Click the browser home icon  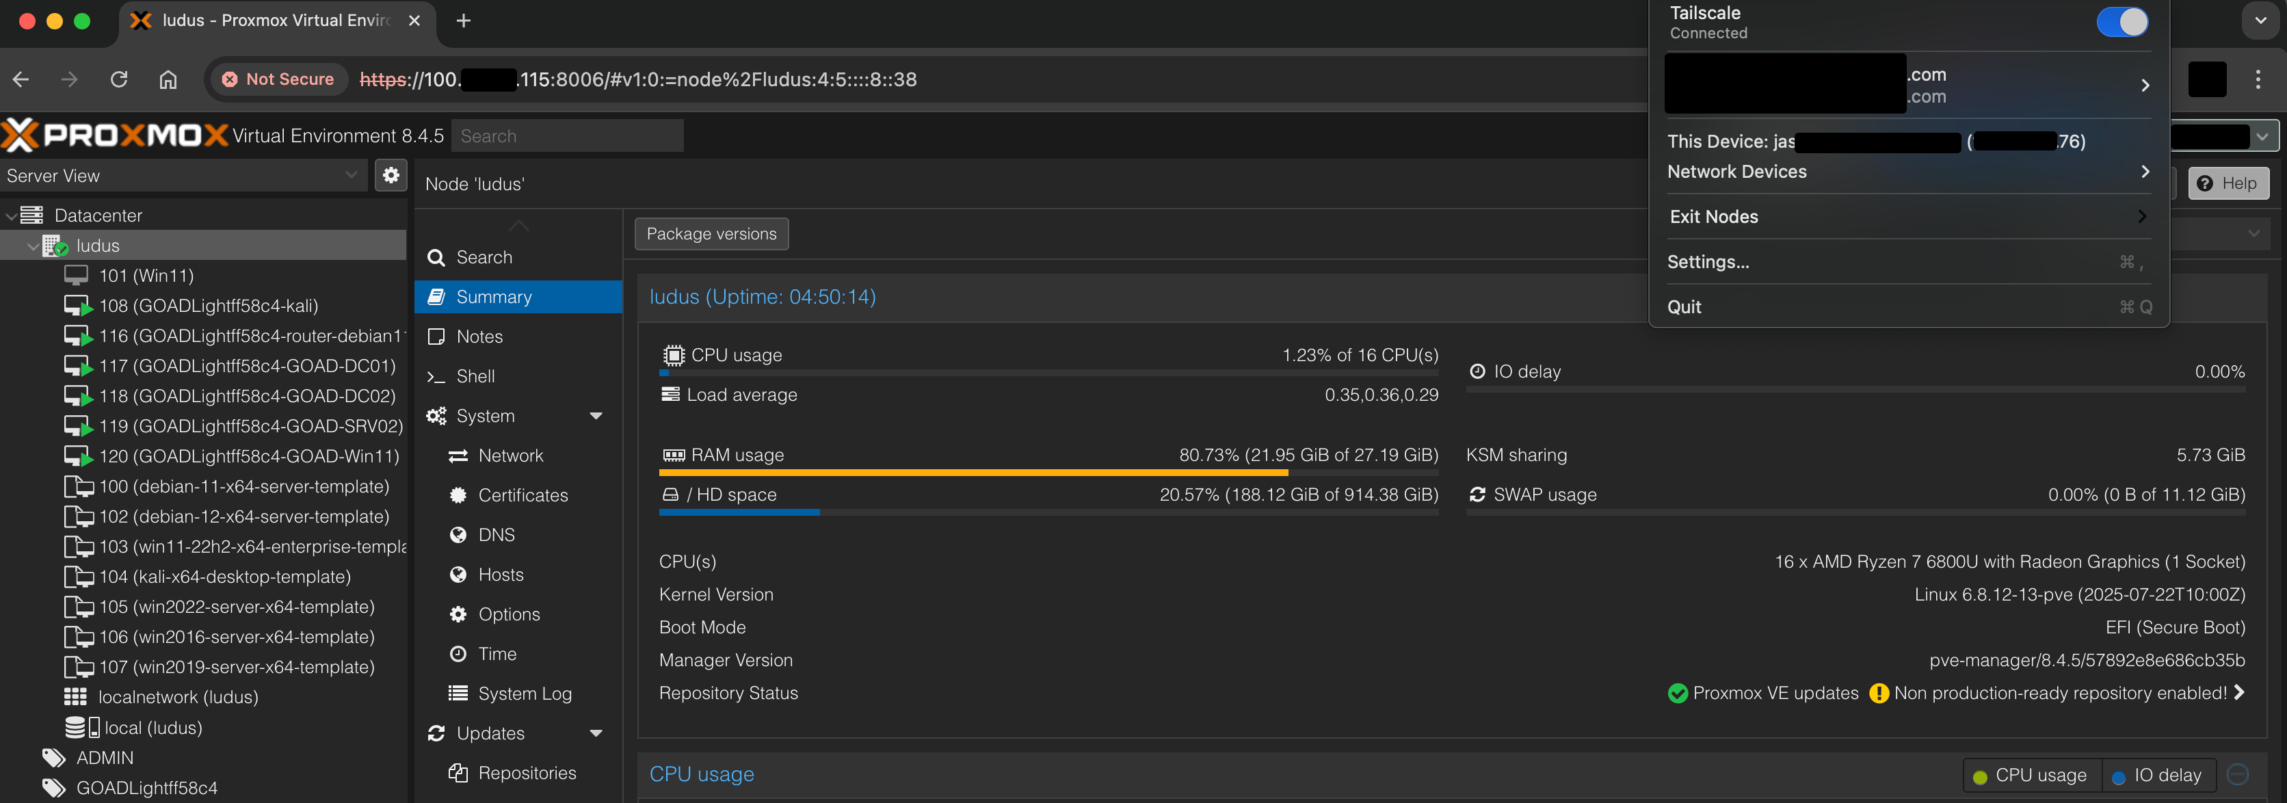coord(168,79)
